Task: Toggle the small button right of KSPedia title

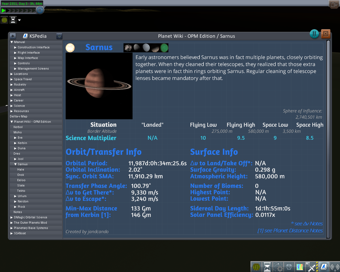Action: point(59,36)
